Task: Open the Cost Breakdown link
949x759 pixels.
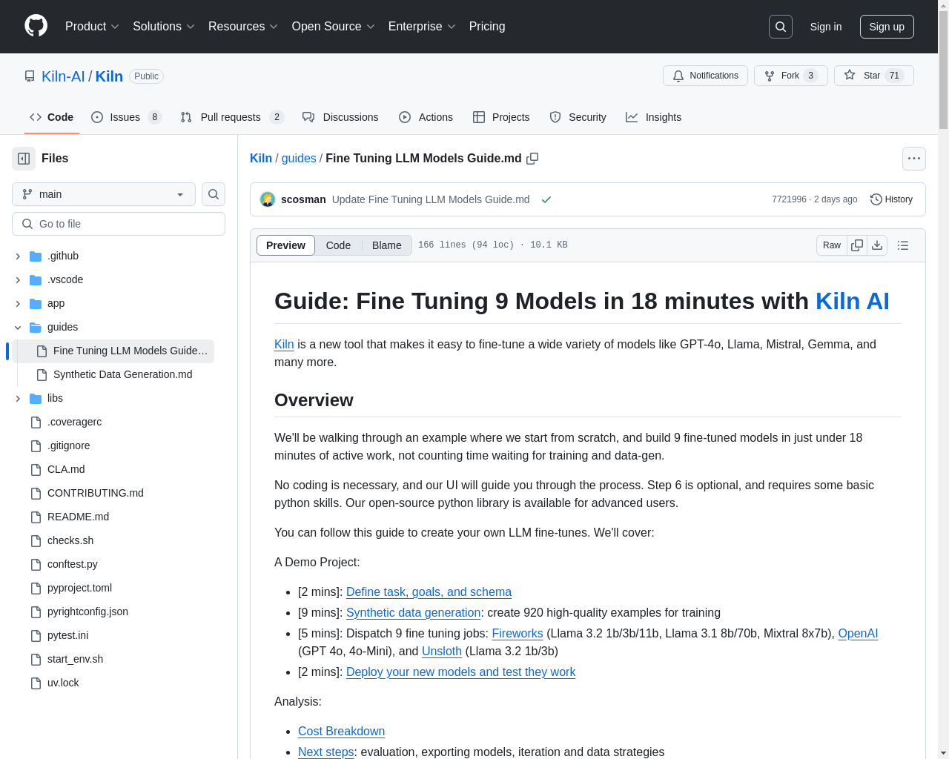Action: (x=341, y=732)
